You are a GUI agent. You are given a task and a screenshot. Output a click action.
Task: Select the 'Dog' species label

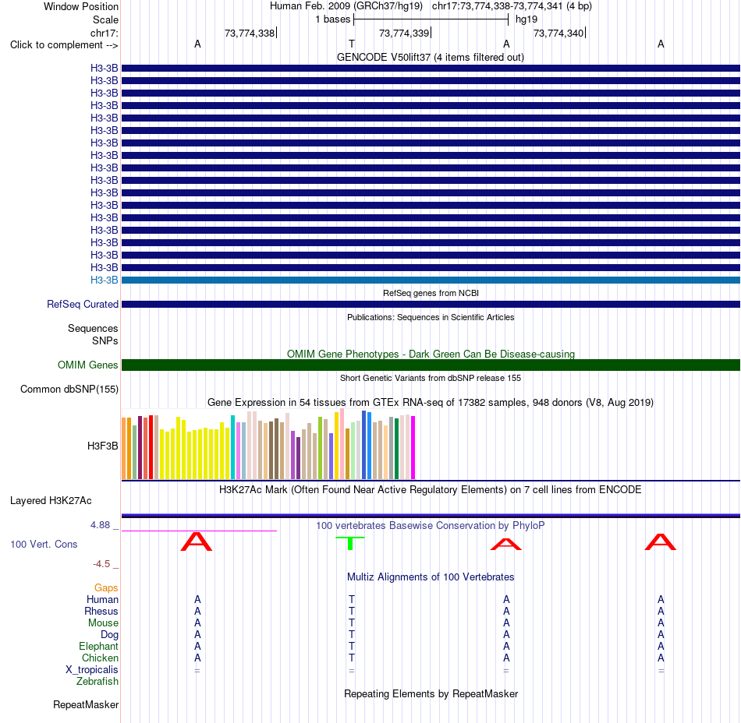(x=109, y=635)
